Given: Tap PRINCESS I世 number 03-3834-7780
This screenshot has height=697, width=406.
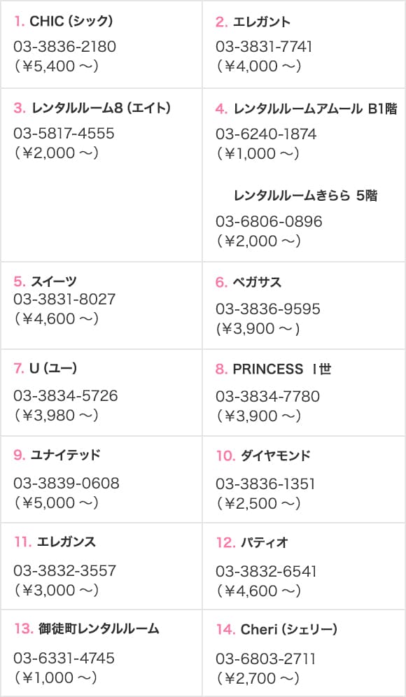Looking at the screenshot, I should [x=267, y=396].
